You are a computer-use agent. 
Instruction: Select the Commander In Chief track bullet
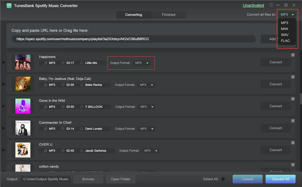tap(3, 128)
